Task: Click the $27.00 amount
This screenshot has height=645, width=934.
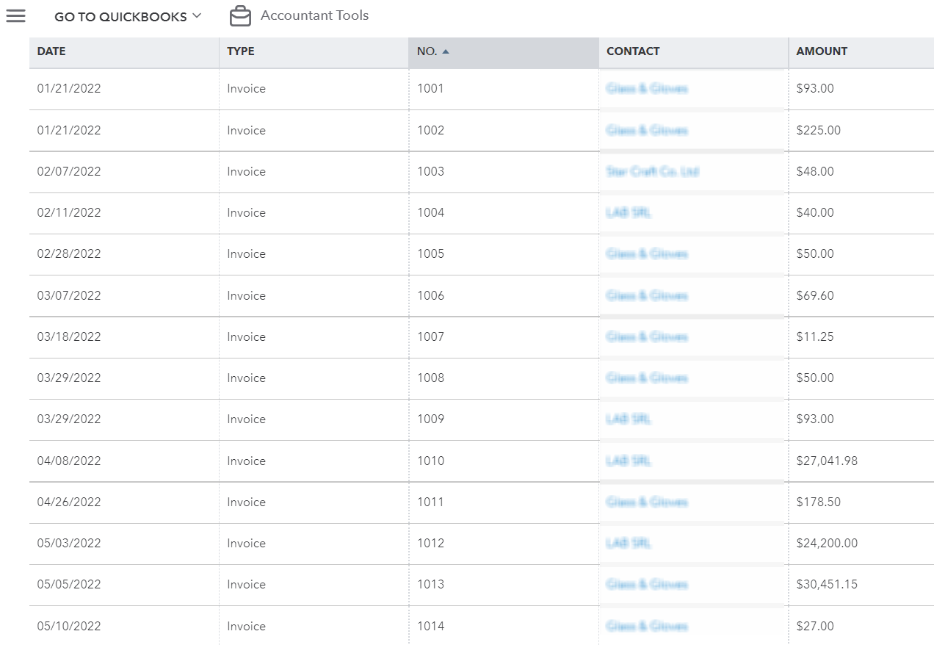Action: (815, 626)
